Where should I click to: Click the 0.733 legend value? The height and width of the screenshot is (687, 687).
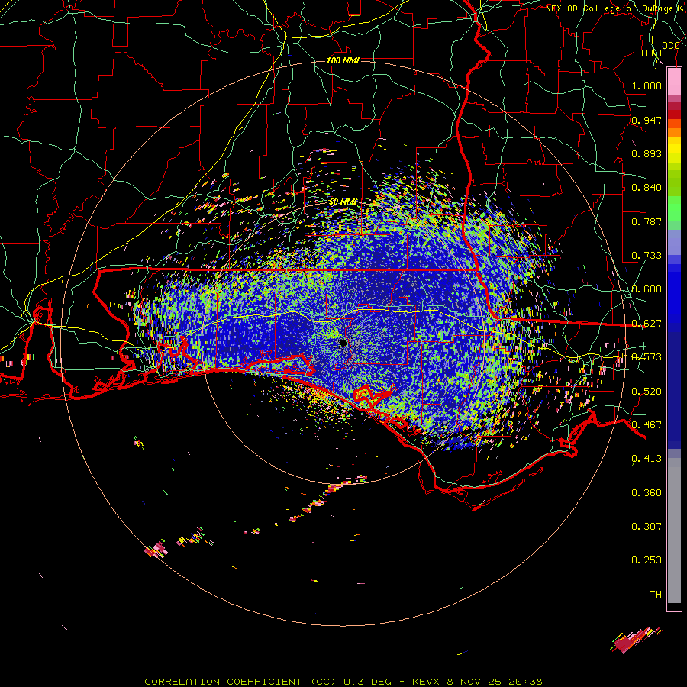point(647,255)
